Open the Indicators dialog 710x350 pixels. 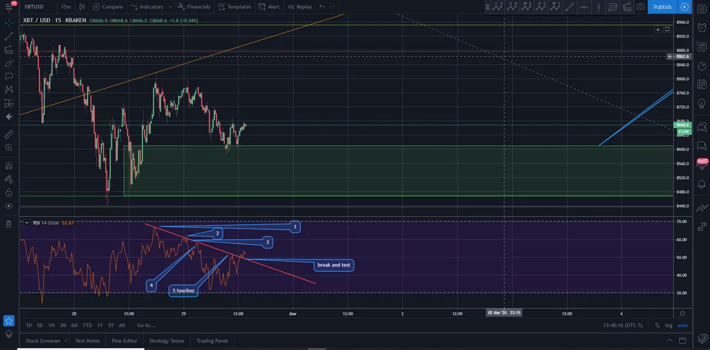(147, 7)
